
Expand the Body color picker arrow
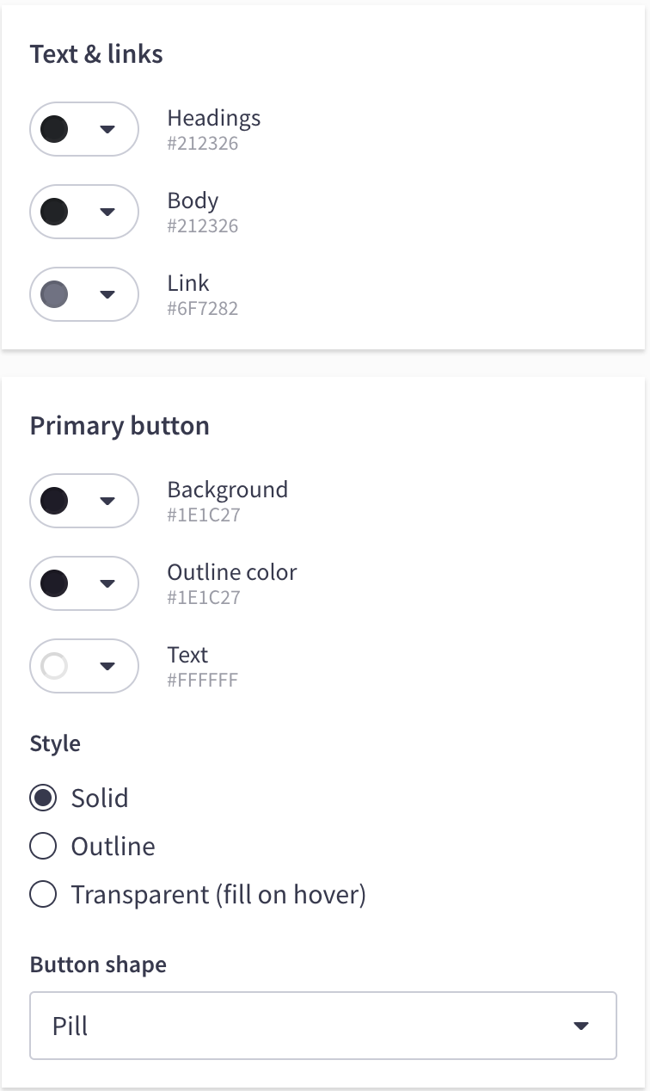click(x=107, y=212)
